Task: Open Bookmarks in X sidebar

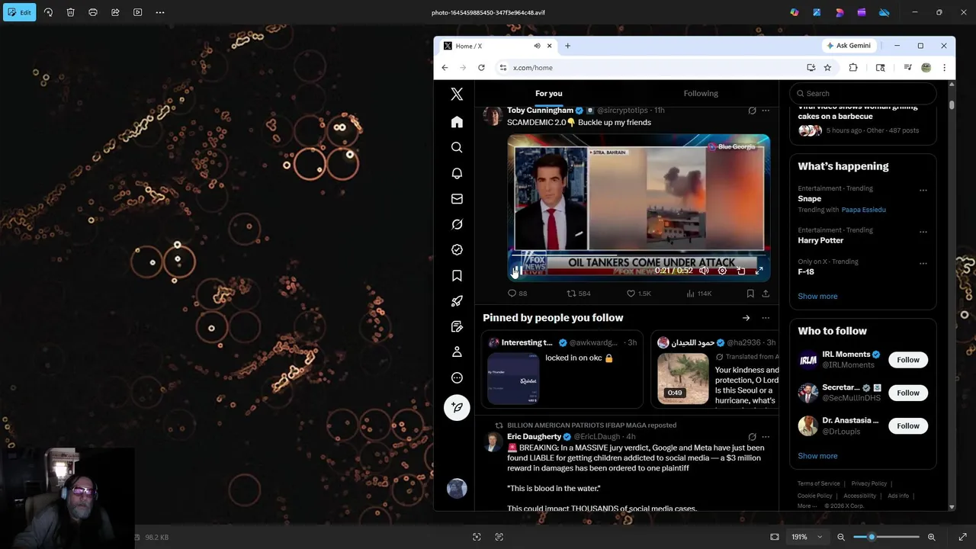Action: (x=457, y=275)
